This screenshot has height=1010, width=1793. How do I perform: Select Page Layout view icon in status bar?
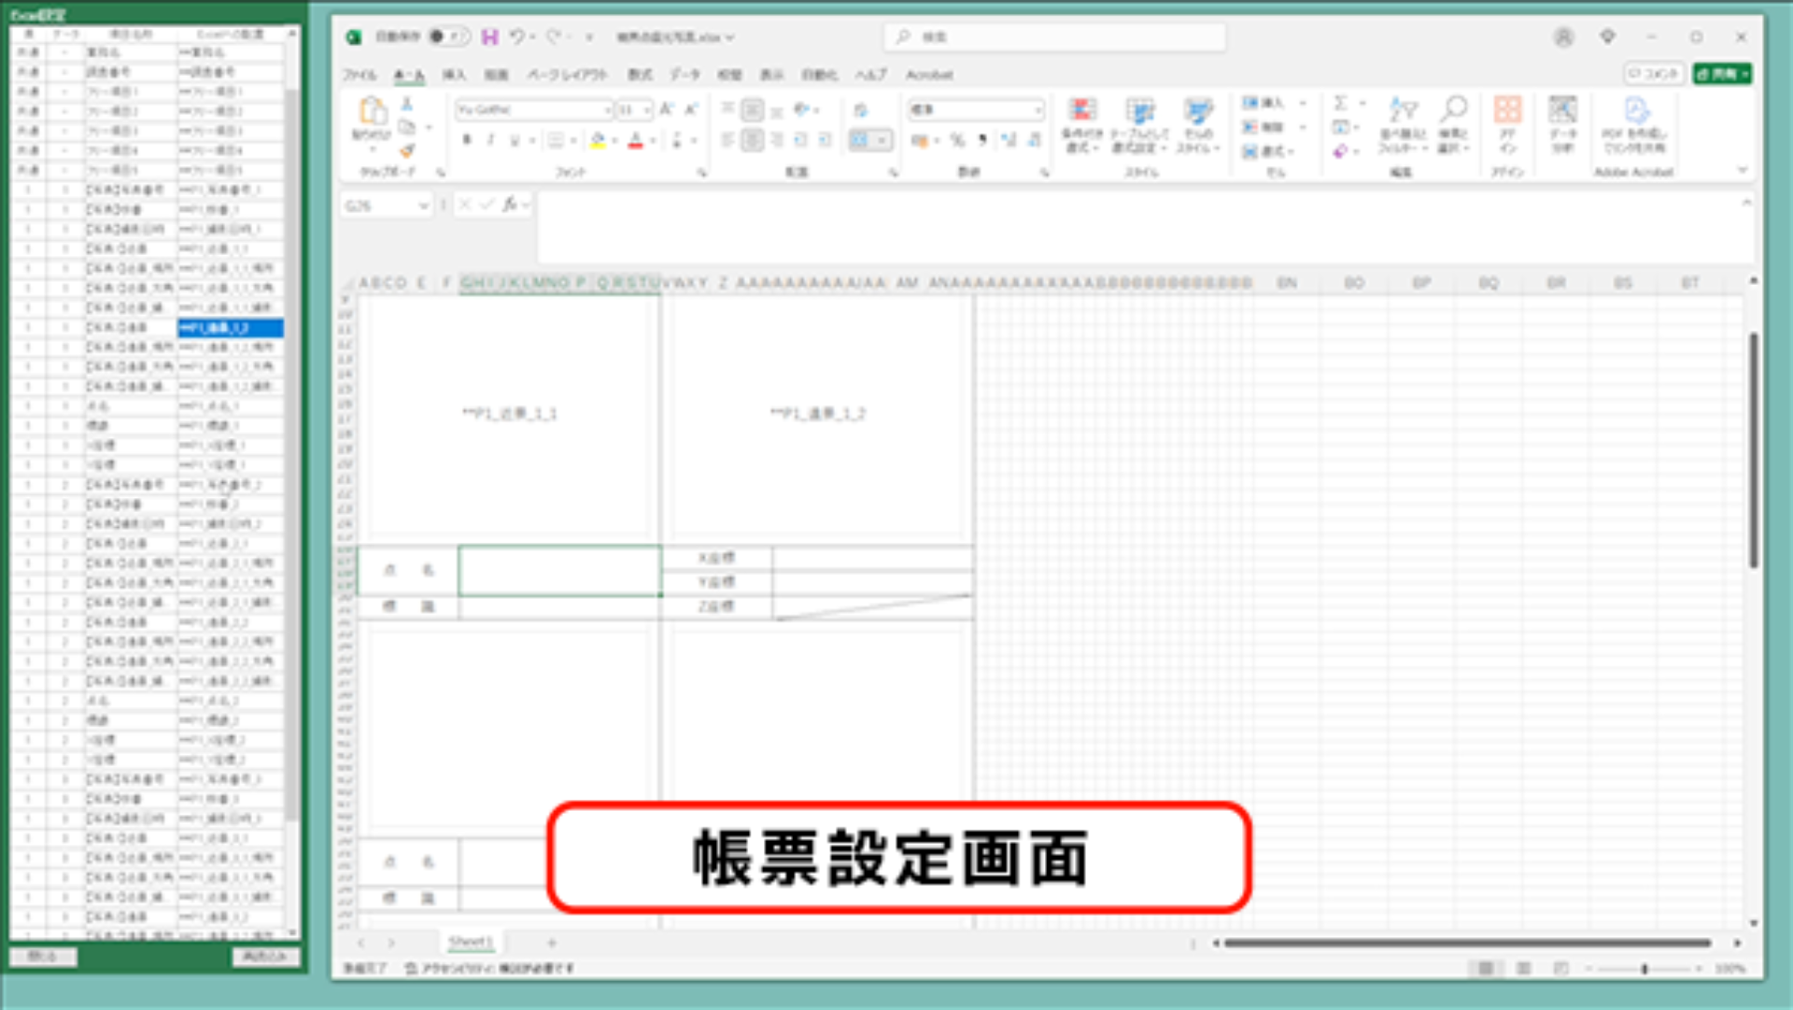pyautogui.click(x=1523, y=969)
